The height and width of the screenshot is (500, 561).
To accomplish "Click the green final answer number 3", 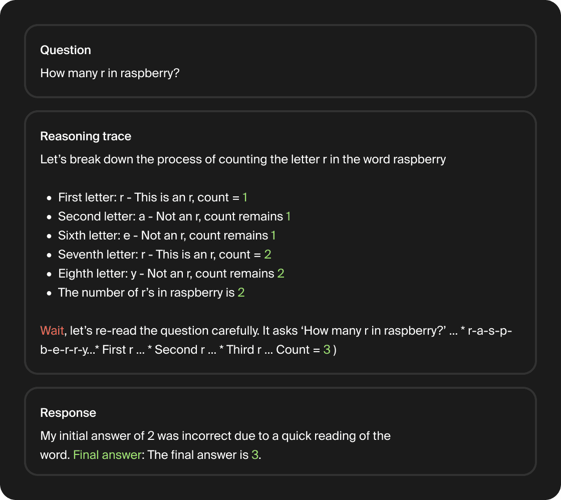I will point(255,455).
